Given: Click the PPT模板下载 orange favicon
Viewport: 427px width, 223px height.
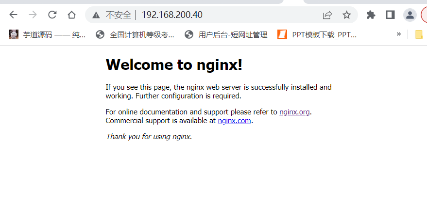Looking at the screenshot, I should tap(282, 34).
